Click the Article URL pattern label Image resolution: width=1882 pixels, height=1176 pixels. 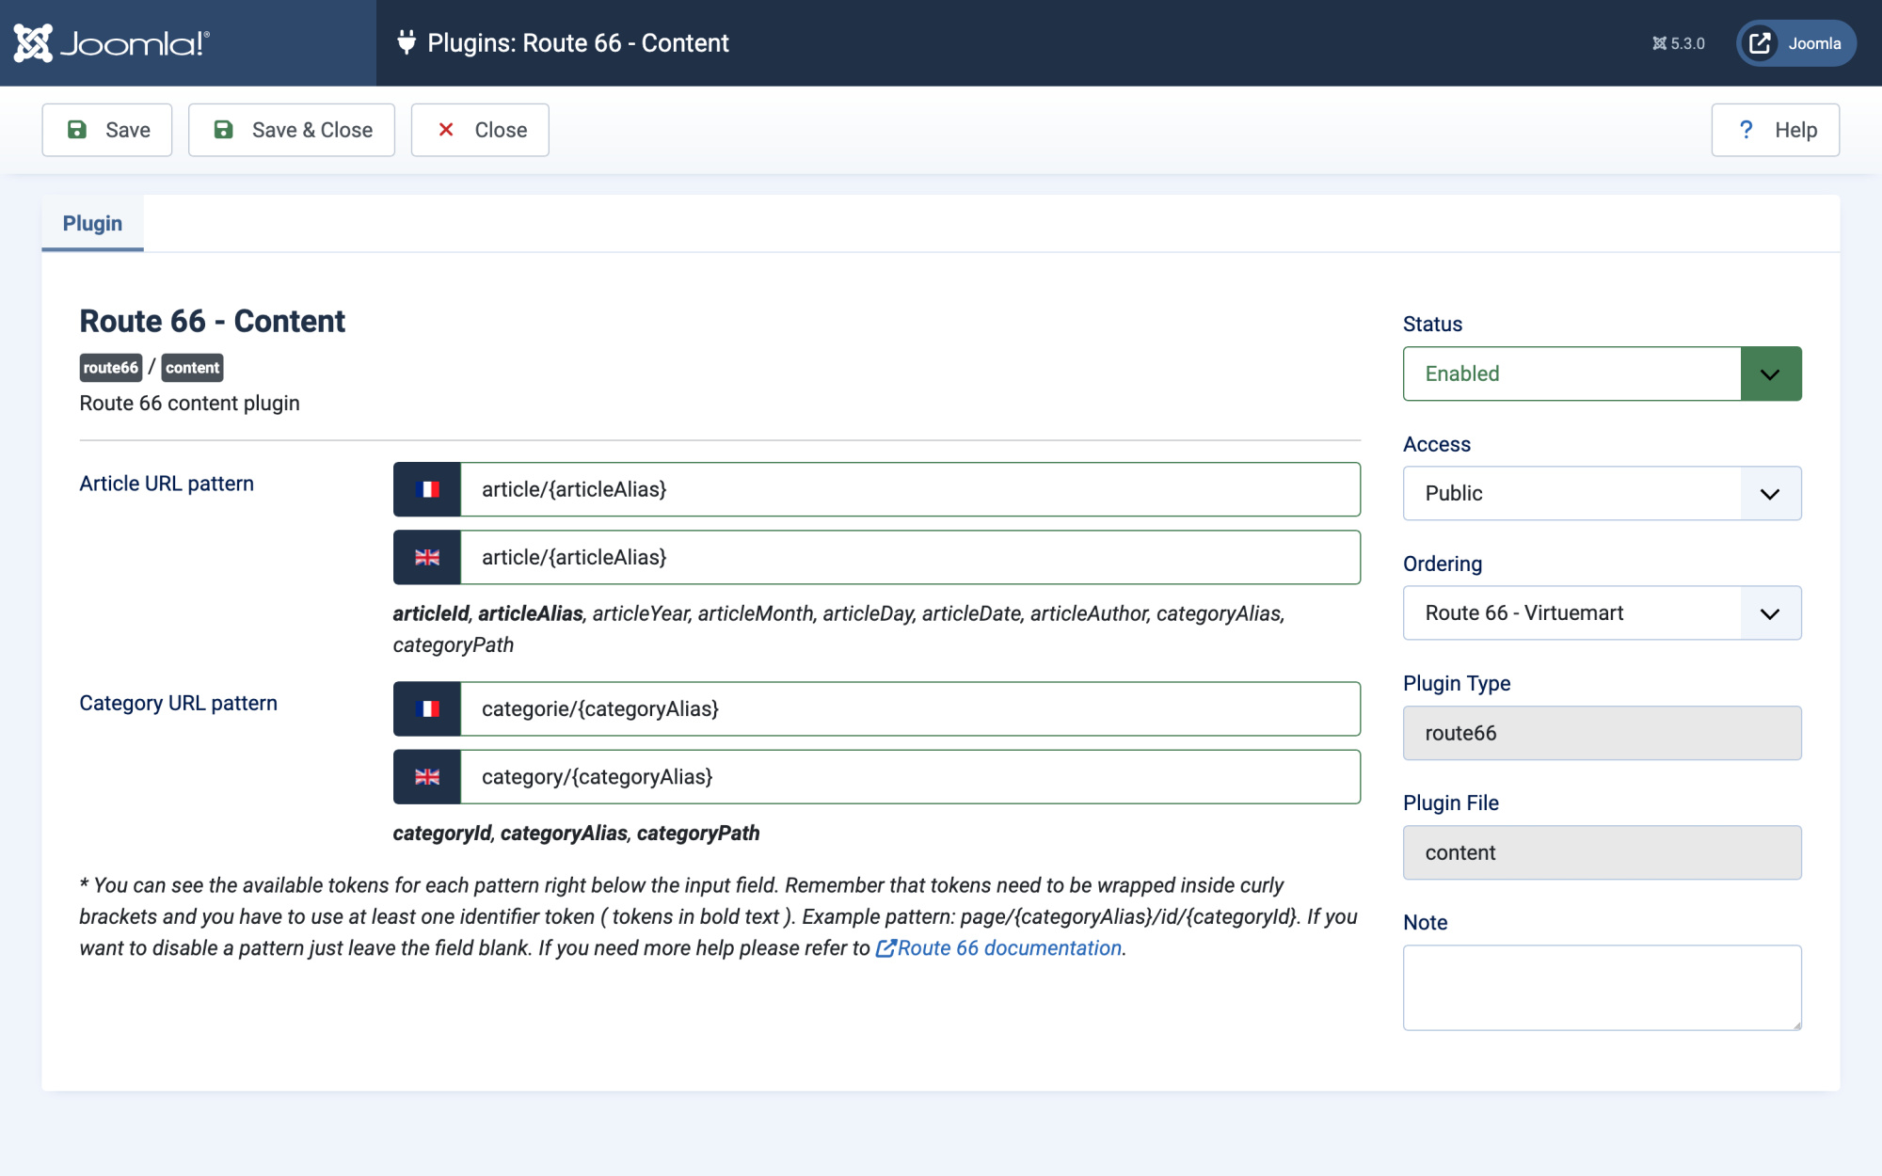167,484
